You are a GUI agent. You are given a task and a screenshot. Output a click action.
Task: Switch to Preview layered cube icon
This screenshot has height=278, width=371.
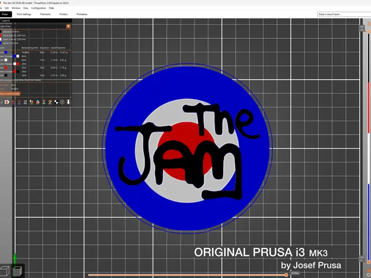coord(17,271)
